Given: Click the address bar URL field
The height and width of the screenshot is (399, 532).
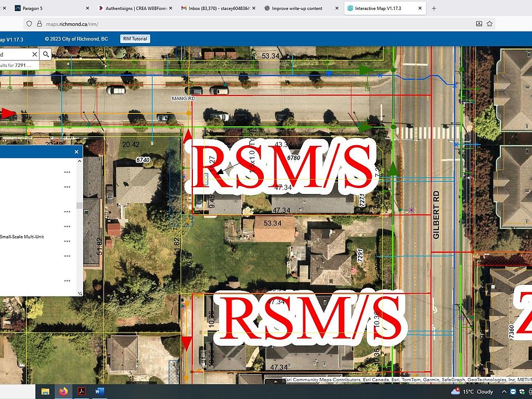Looking at the screenshot, I should [222, 24].
